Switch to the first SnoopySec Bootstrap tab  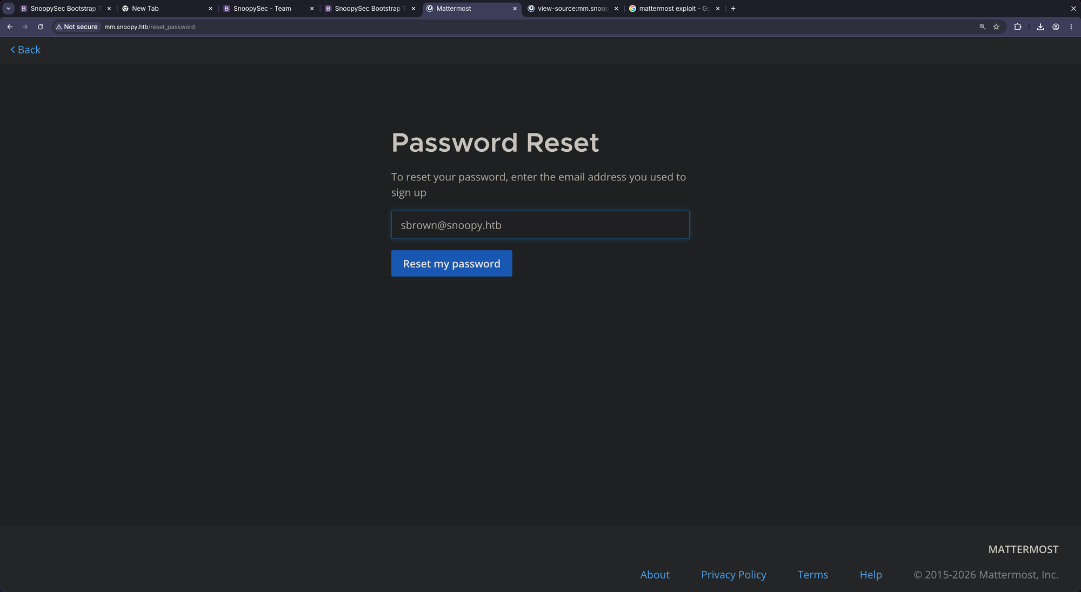[x=65, y=9]
